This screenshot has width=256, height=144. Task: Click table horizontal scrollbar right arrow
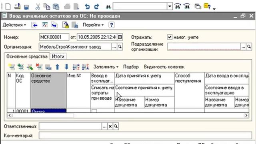[246, 116]
